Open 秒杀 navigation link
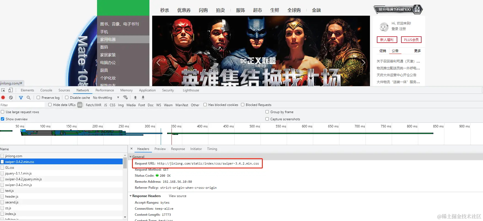The width and height of the screenshot is (483, 221). (x=165, y=10)
